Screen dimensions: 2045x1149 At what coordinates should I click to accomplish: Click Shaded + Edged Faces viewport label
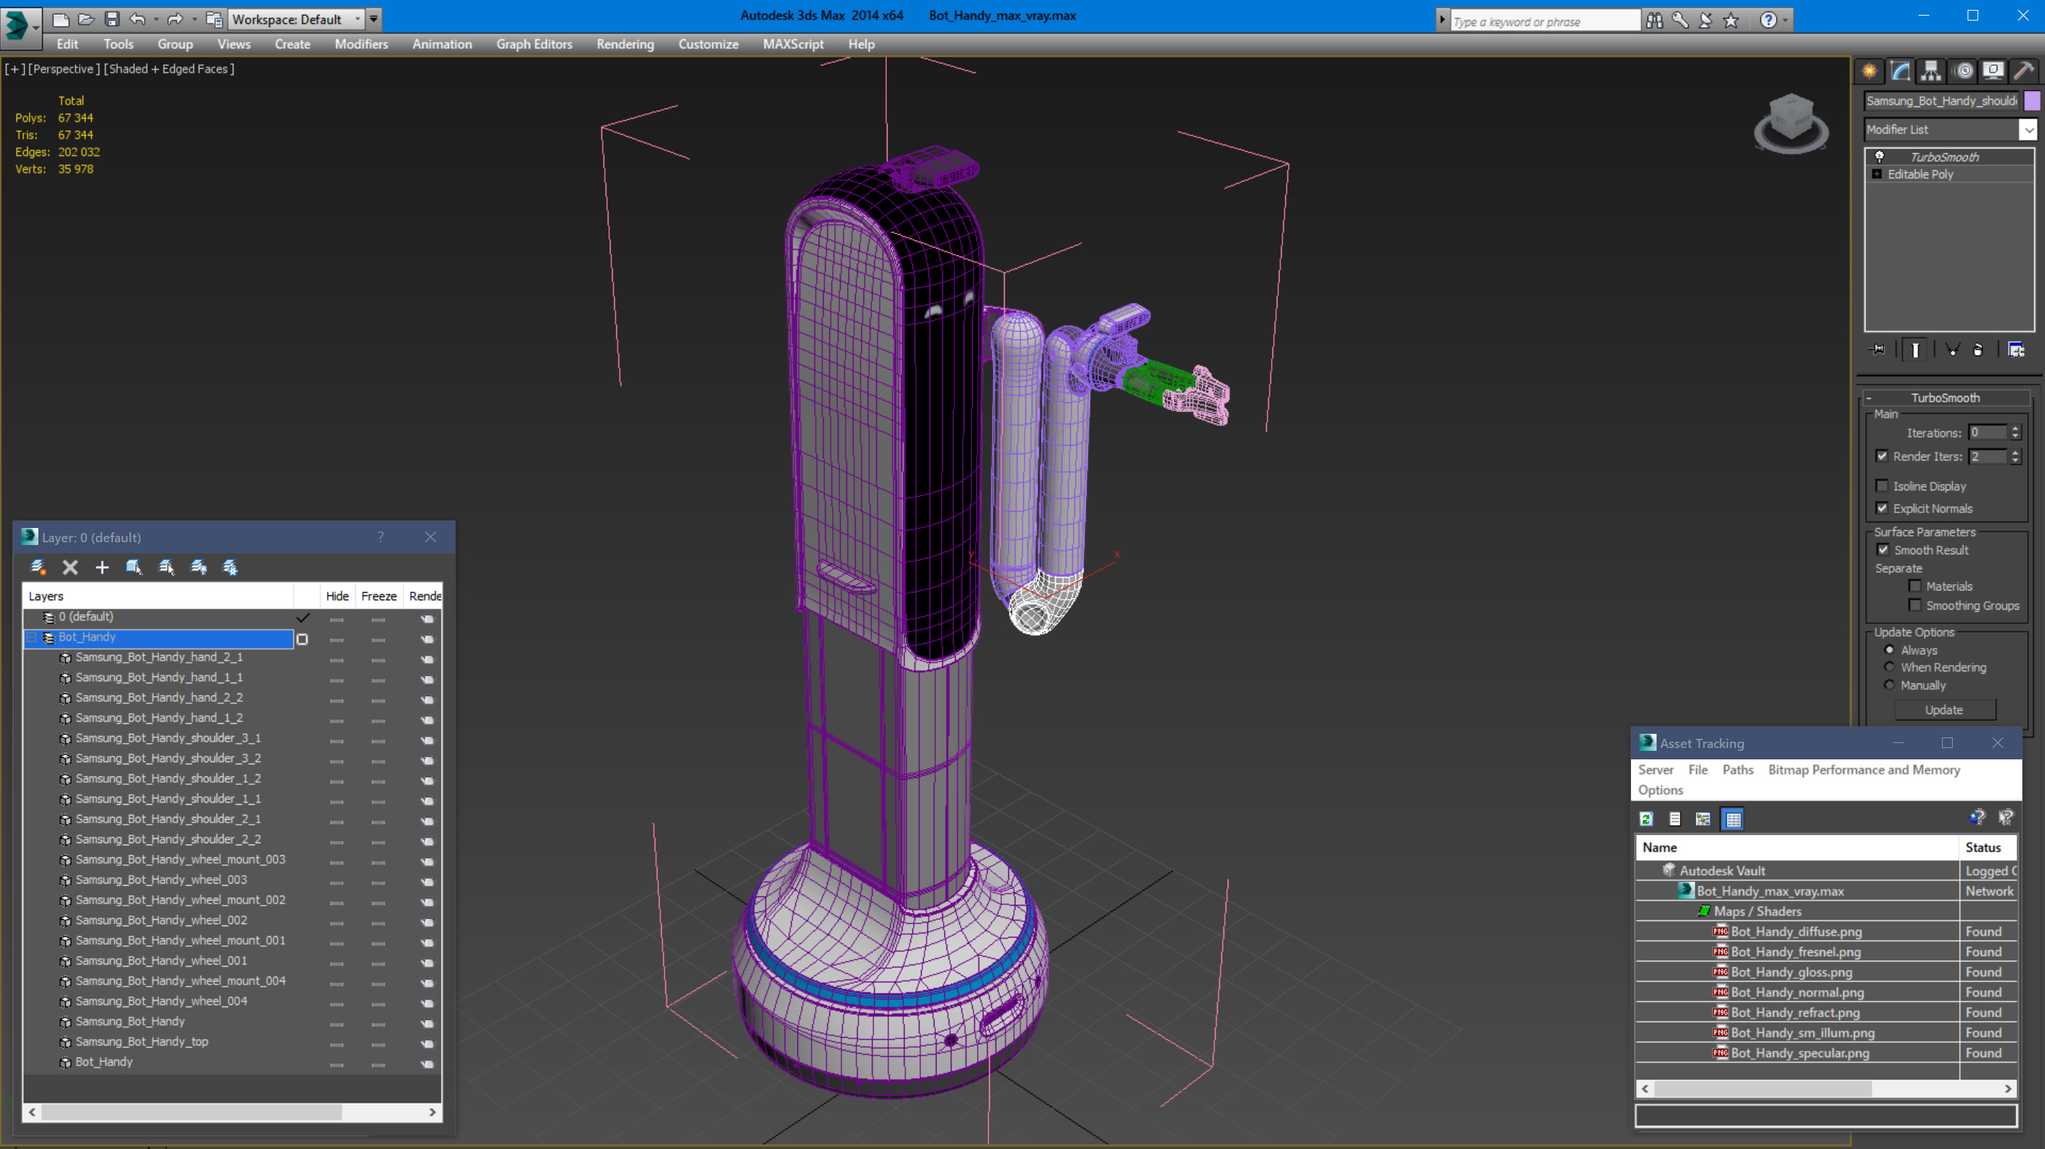pyautogui.click(x=169, y=69)
